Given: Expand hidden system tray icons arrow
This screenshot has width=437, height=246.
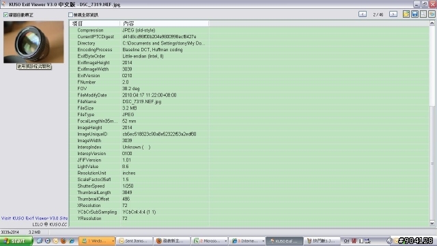Looking at the screenshot, I should (x=389, y=241).
